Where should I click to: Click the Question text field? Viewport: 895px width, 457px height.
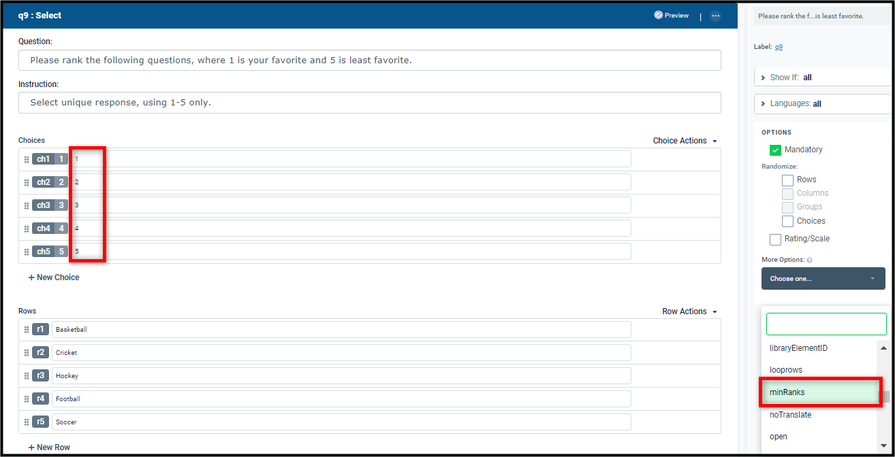369,60
